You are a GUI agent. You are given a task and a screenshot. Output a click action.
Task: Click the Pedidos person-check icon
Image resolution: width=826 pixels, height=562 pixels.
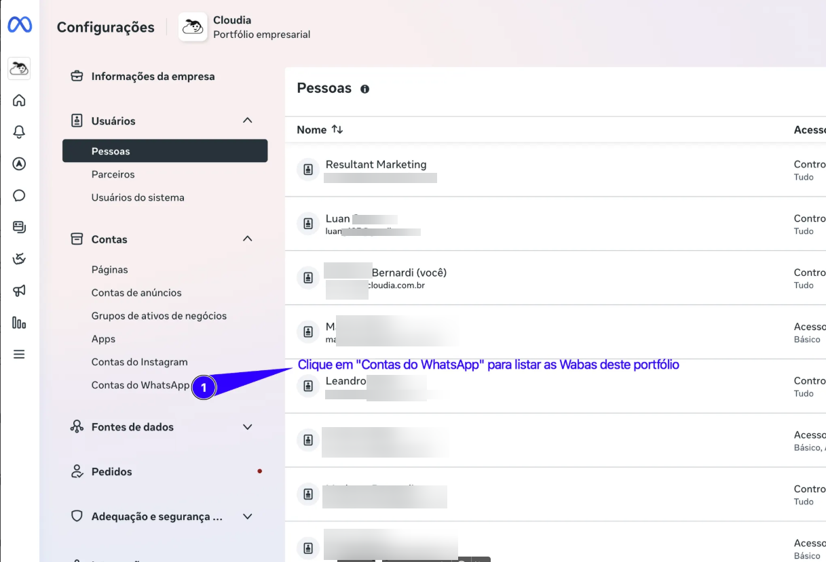(x=77, y=472)
